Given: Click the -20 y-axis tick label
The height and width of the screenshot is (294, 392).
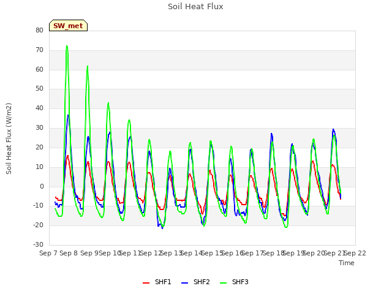Looking at the screenshot, I should [x=38, y=225].
